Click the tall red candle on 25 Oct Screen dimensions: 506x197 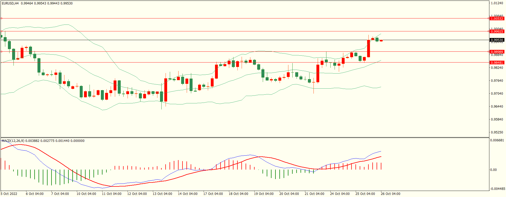(368, 49)
